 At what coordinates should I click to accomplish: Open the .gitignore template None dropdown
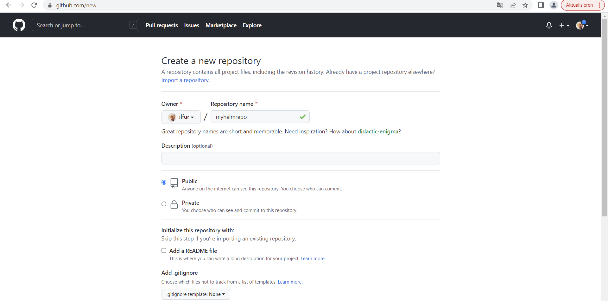coord(195,294)
